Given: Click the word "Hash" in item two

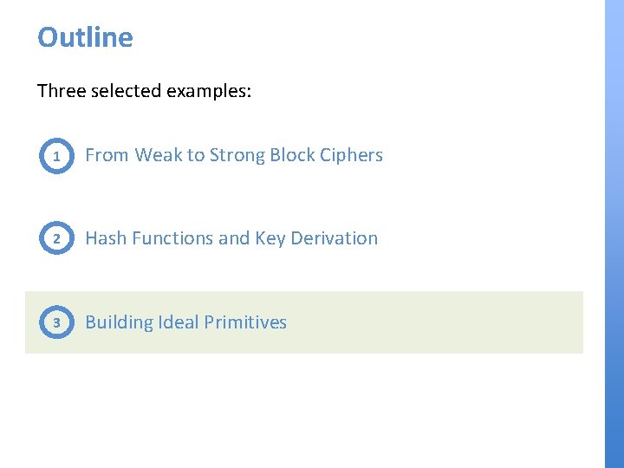Looking at the screenshot, I should pos(105,238).
